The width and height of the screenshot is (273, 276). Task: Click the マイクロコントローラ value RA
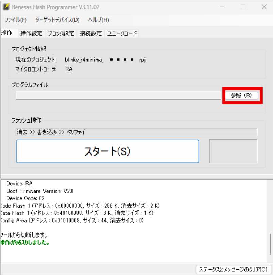point(69,69)
